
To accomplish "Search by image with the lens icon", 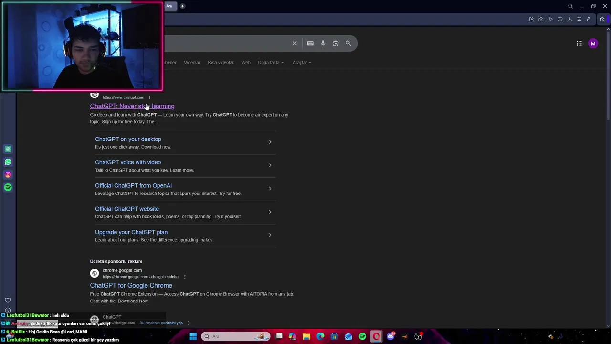I will point(336,43).
